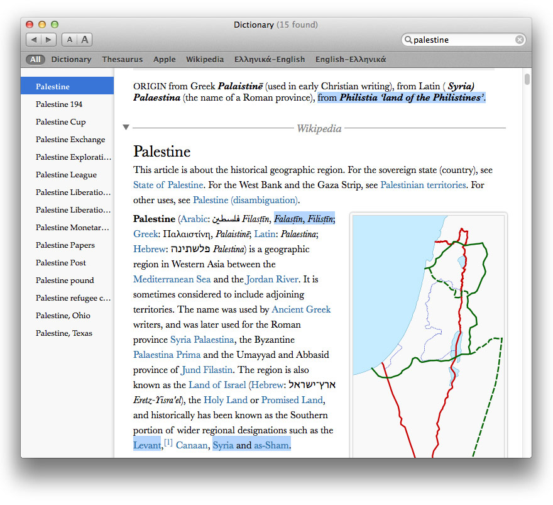Select the Palestine Post entry
This screenshot has height=505, width=553.
(x=67, y=262)
